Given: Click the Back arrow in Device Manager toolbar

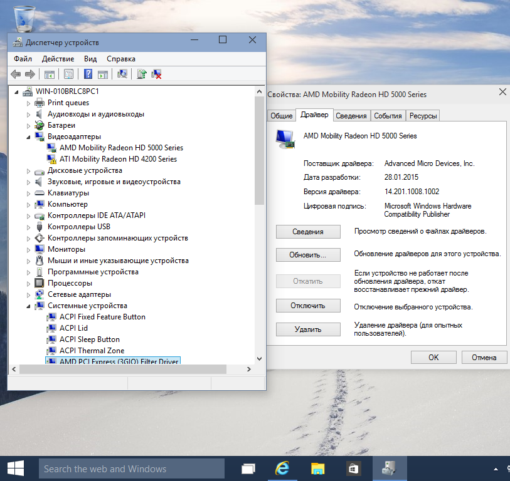Looking at the screenshot, I should click(x=16, y=75).
